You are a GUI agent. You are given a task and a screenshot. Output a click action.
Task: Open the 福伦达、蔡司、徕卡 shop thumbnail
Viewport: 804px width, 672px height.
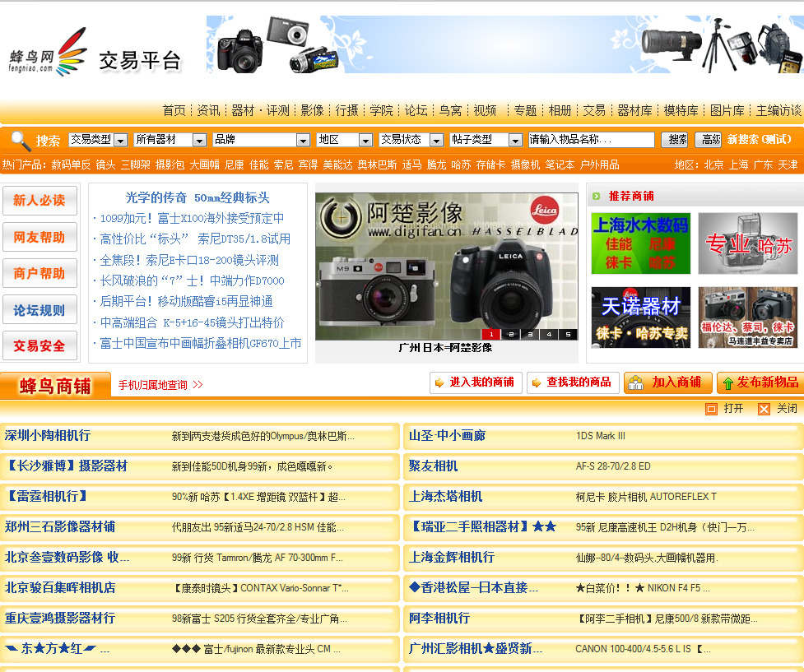tap(747, 317)
